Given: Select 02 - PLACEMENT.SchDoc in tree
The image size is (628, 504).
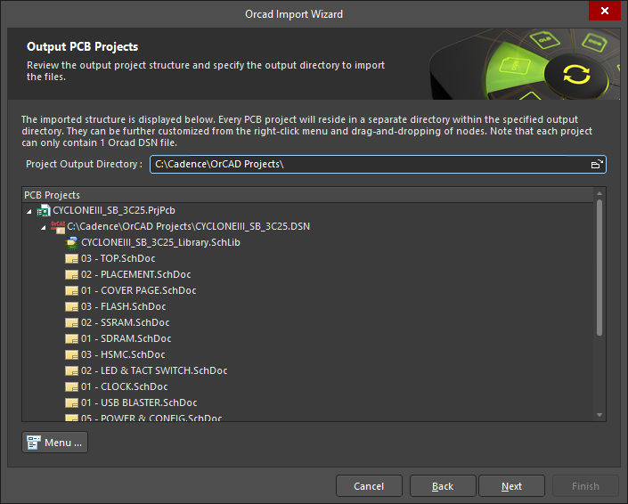Looking at the screenshot, I should coord(136,274).
